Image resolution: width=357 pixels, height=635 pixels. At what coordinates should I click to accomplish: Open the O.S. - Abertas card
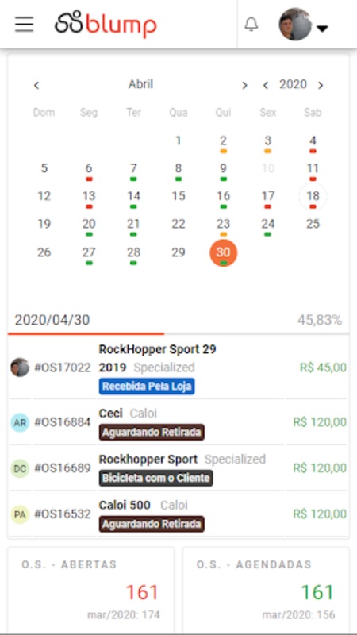[x=91, y=591]
